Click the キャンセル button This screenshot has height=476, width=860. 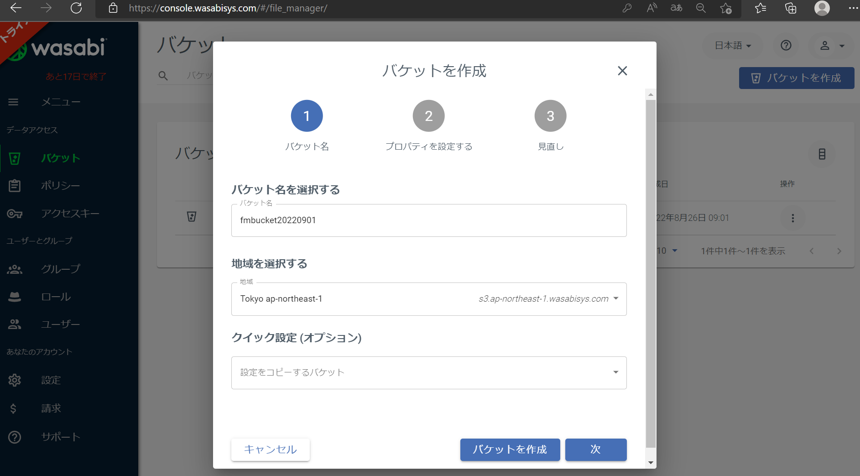click(270, 450)
